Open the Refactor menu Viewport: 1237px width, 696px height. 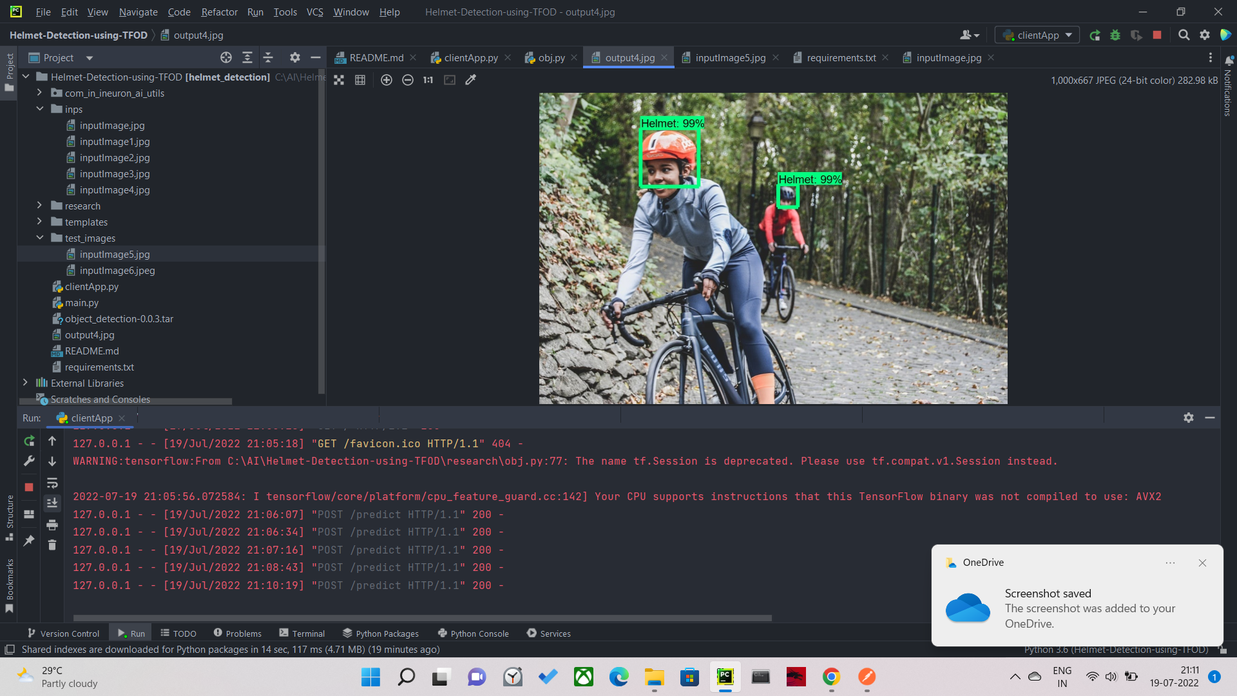click(x=219, y=12)
